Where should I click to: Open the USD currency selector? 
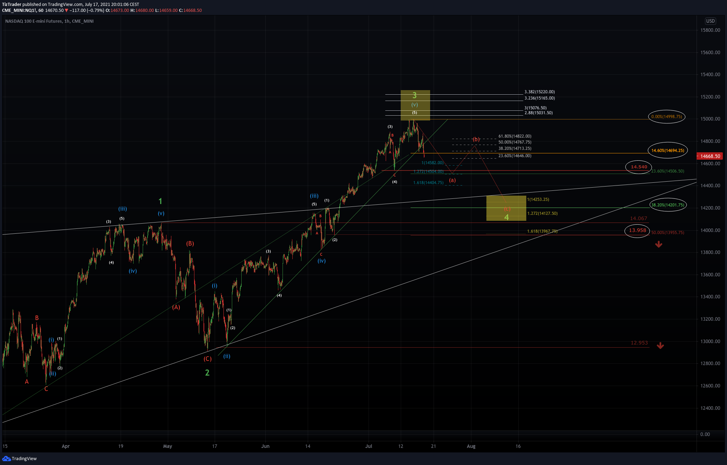click(x=710, y=21)
